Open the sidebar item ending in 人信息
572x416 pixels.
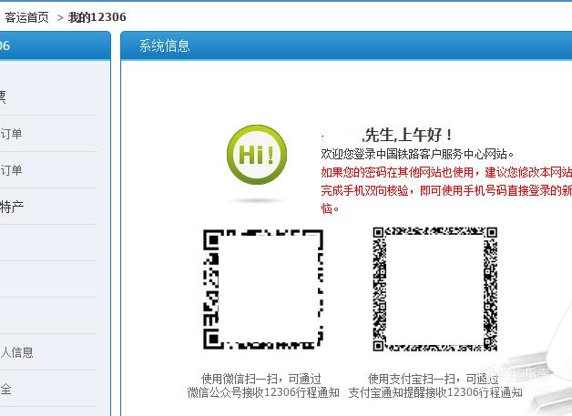click(16, 352)
